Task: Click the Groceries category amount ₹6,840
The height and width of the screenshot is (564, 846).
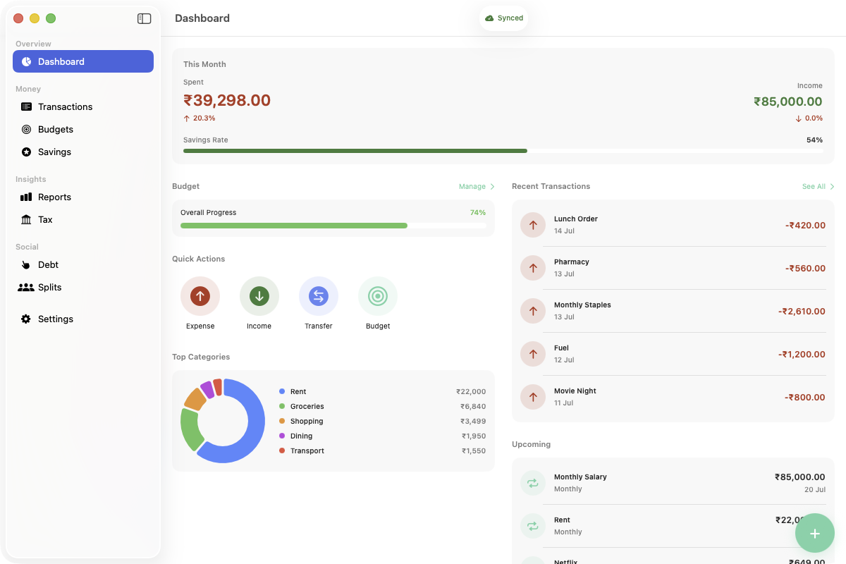Action: tap(473, 407)
